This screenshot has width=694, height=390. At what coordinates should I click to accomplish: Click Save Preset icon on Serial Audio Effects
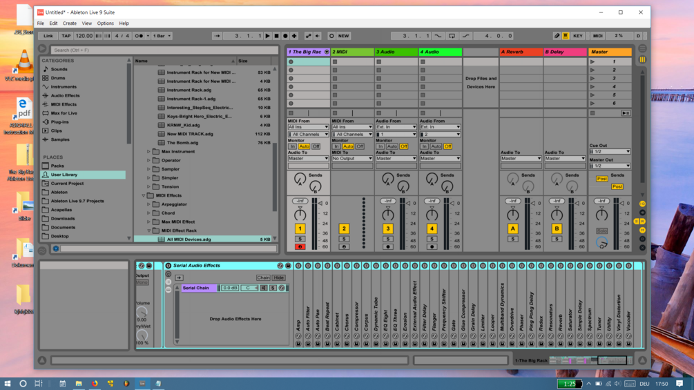coord(288,266)
